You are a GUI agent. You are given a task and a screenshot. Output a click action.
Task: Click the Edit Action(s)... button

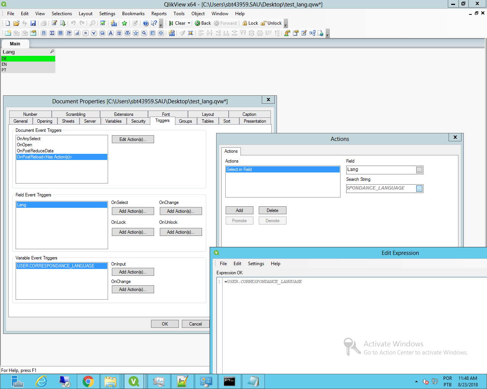pos(133,139)
